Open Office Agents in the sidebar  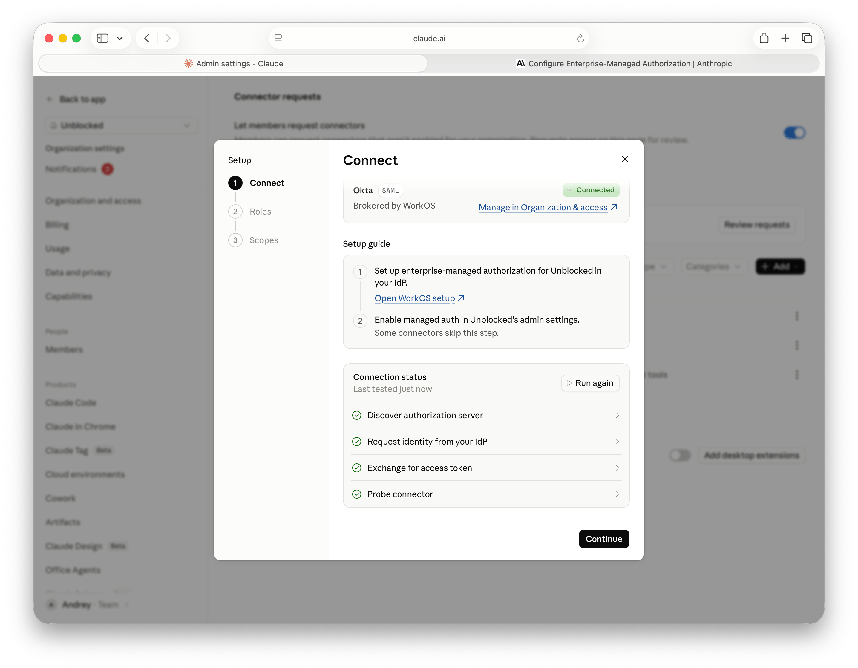[x=73, y=570]
